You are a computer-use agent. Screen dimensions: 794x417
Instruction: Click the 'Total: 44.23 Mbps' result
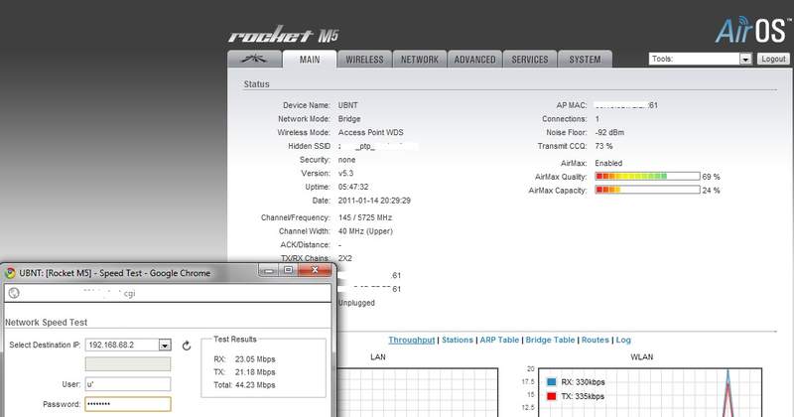click(244, 385)
